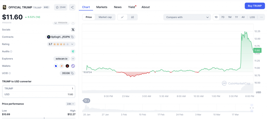This screenshot has width=267, height=119.
Task: Click the TRUMP amount converter input field
Action: pos(39,89)
